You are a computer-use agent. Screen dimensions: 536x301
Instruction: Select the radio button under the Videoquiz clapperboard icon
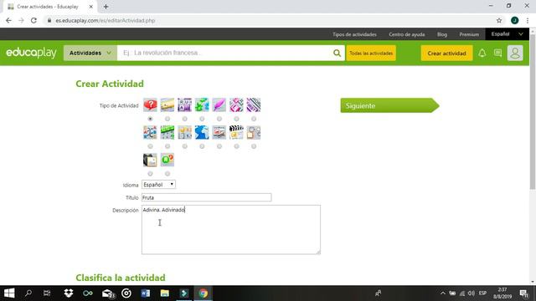pyautogui.click(x=236, y=146)
